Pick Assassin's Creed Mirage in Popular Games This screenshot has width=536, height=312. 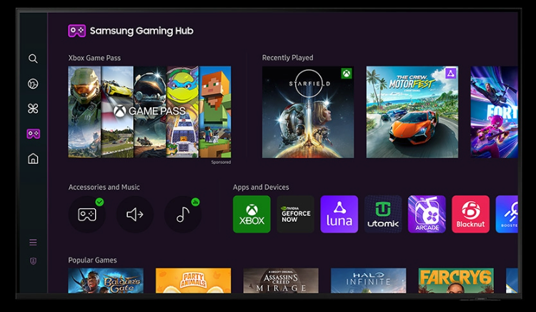280,281
